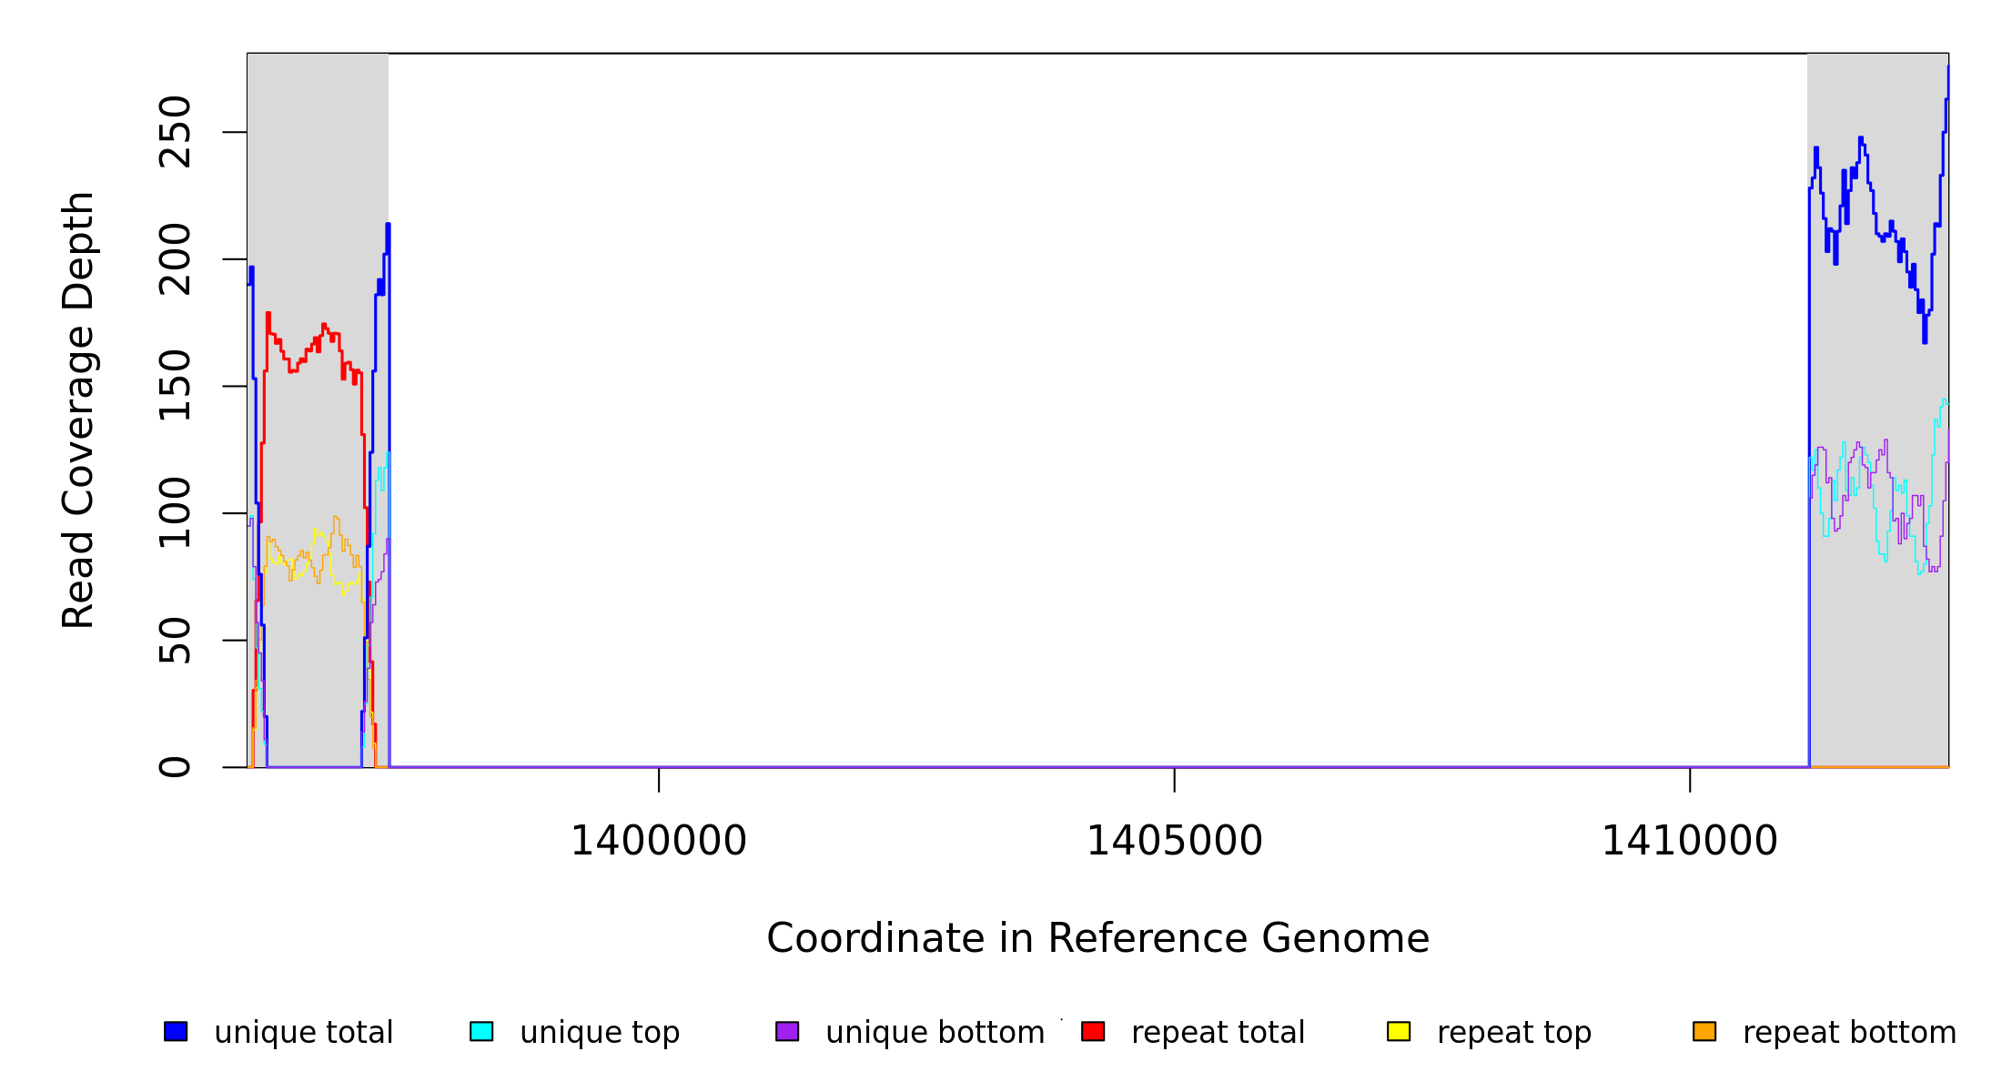Select the 'repeat bottom' legend label
Image resolution: width=2002 pixels, height=1092 pixels.
coord(1849,1033)
